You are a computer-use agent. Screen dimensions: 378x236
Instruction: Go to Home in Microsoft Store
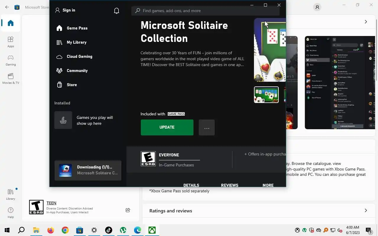11,23
